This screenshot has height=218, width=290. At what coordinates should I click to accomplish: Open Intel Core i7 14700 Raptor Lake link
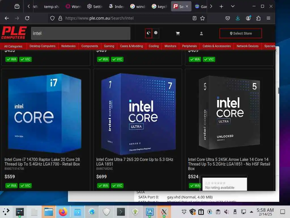point(42,162)
